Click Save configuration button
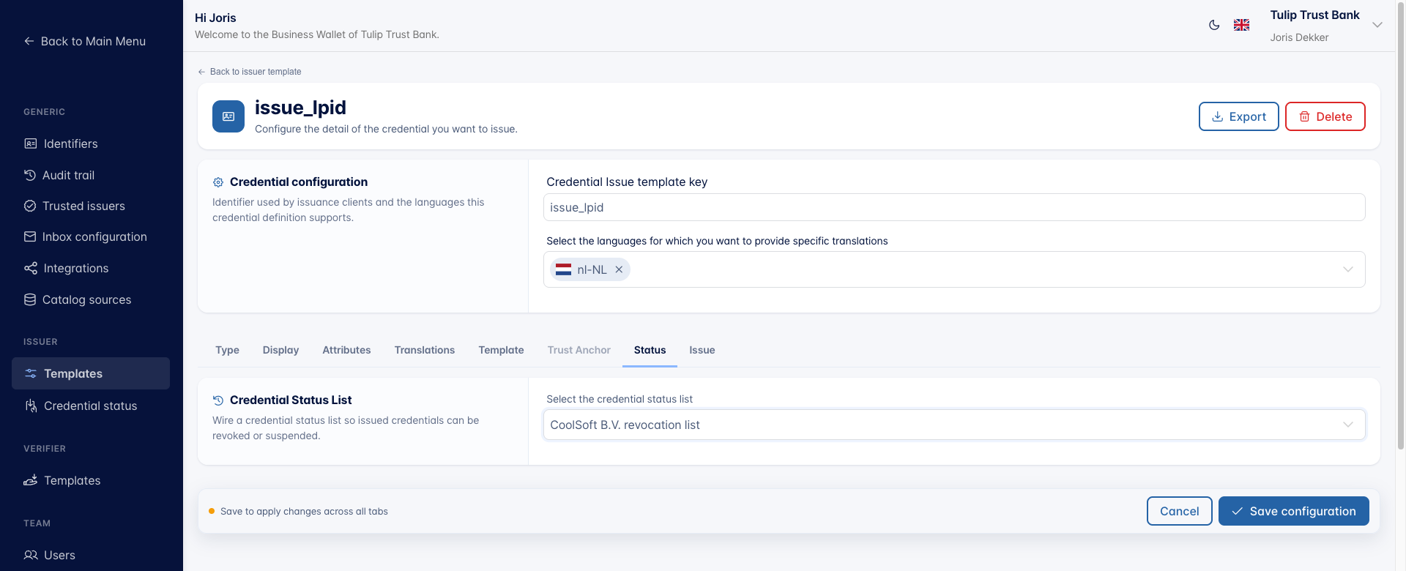Screen dimensions: 1406x571 tap(1293, 511)
